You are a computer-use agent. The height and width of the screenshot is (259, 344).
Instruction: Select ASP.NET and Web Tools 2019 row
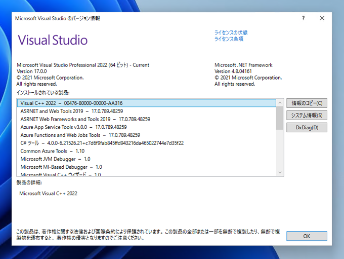coord(147,111)
